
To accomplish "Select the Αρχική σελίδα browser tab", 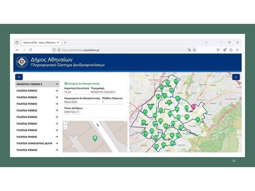I will pyautogui.click(x=41, y=42).
